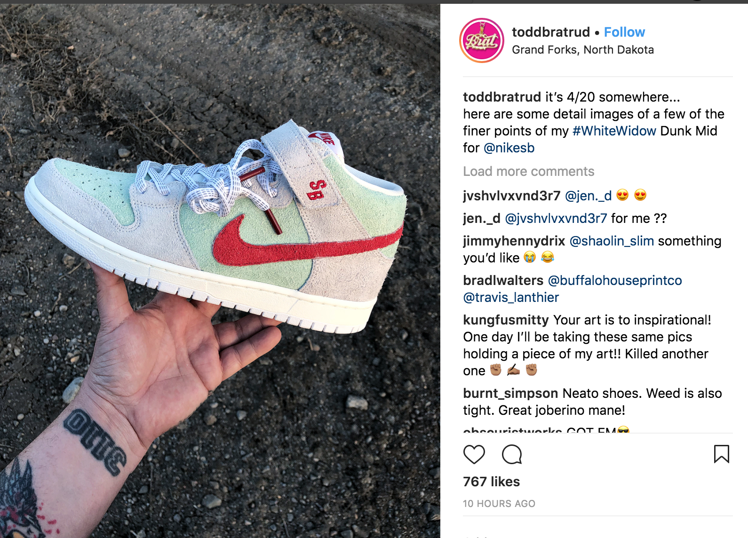
Task: Save post with the bookmark icon
Action: (x=721, y=454)
